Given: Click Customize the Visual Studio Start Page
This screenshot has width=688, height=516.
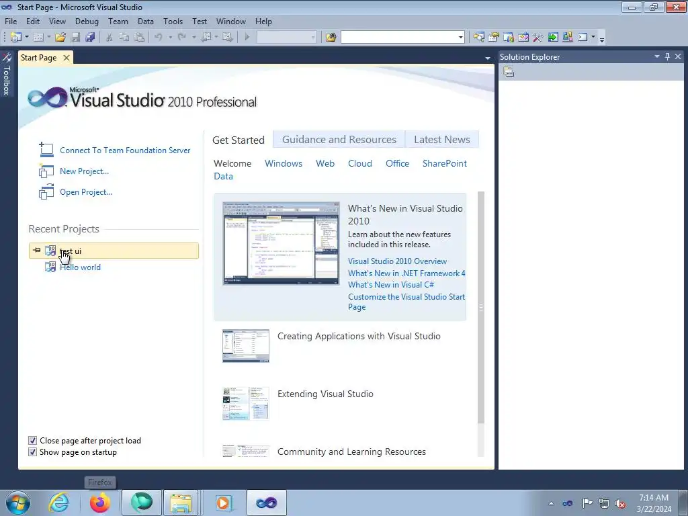Looking at the screenshot, I should tap(406, 302).
